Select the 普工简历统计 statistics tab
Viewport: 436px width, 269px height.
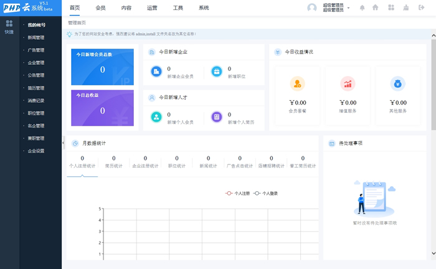[x=303, y=163]
